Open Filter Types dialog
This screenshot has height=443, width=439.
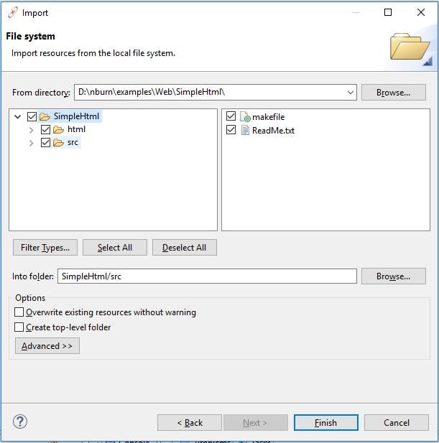coord(45,248)
